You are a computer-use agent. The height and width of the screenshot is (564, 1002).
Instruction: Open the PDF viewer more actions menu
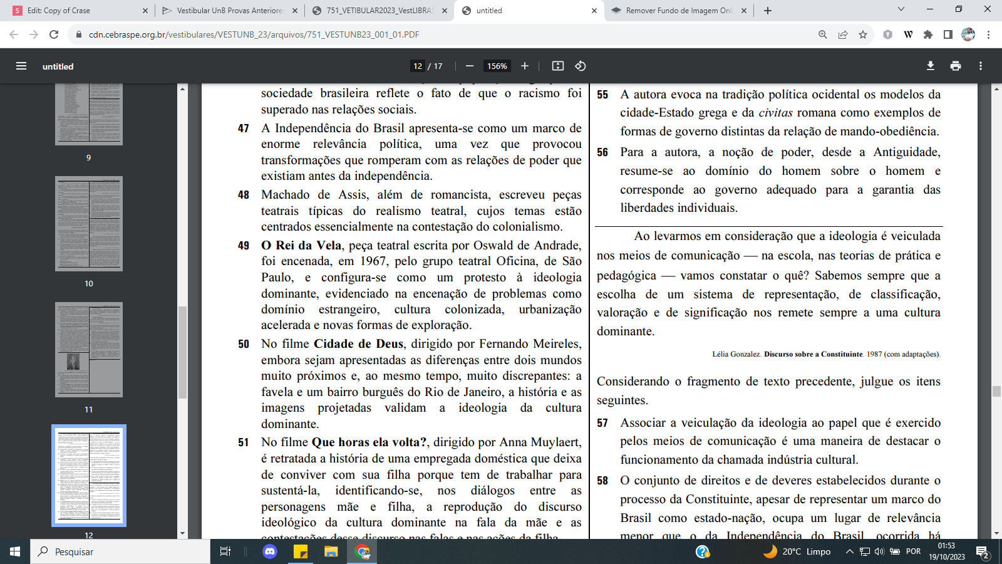point(981,66)
